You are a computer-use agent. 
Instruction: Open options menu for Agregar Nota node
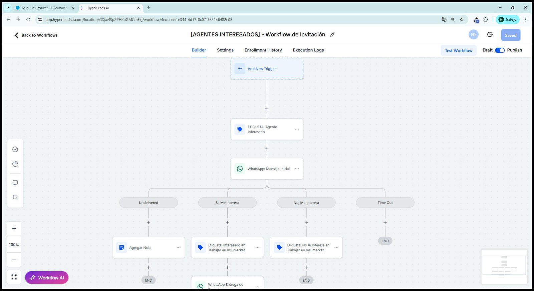pos(179,248)
